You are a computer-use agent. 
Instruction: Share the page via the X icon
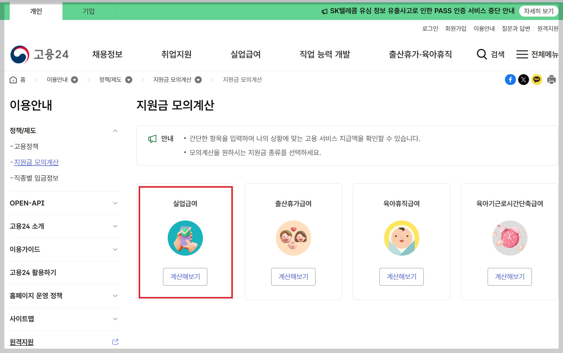(x=524, y=79)
